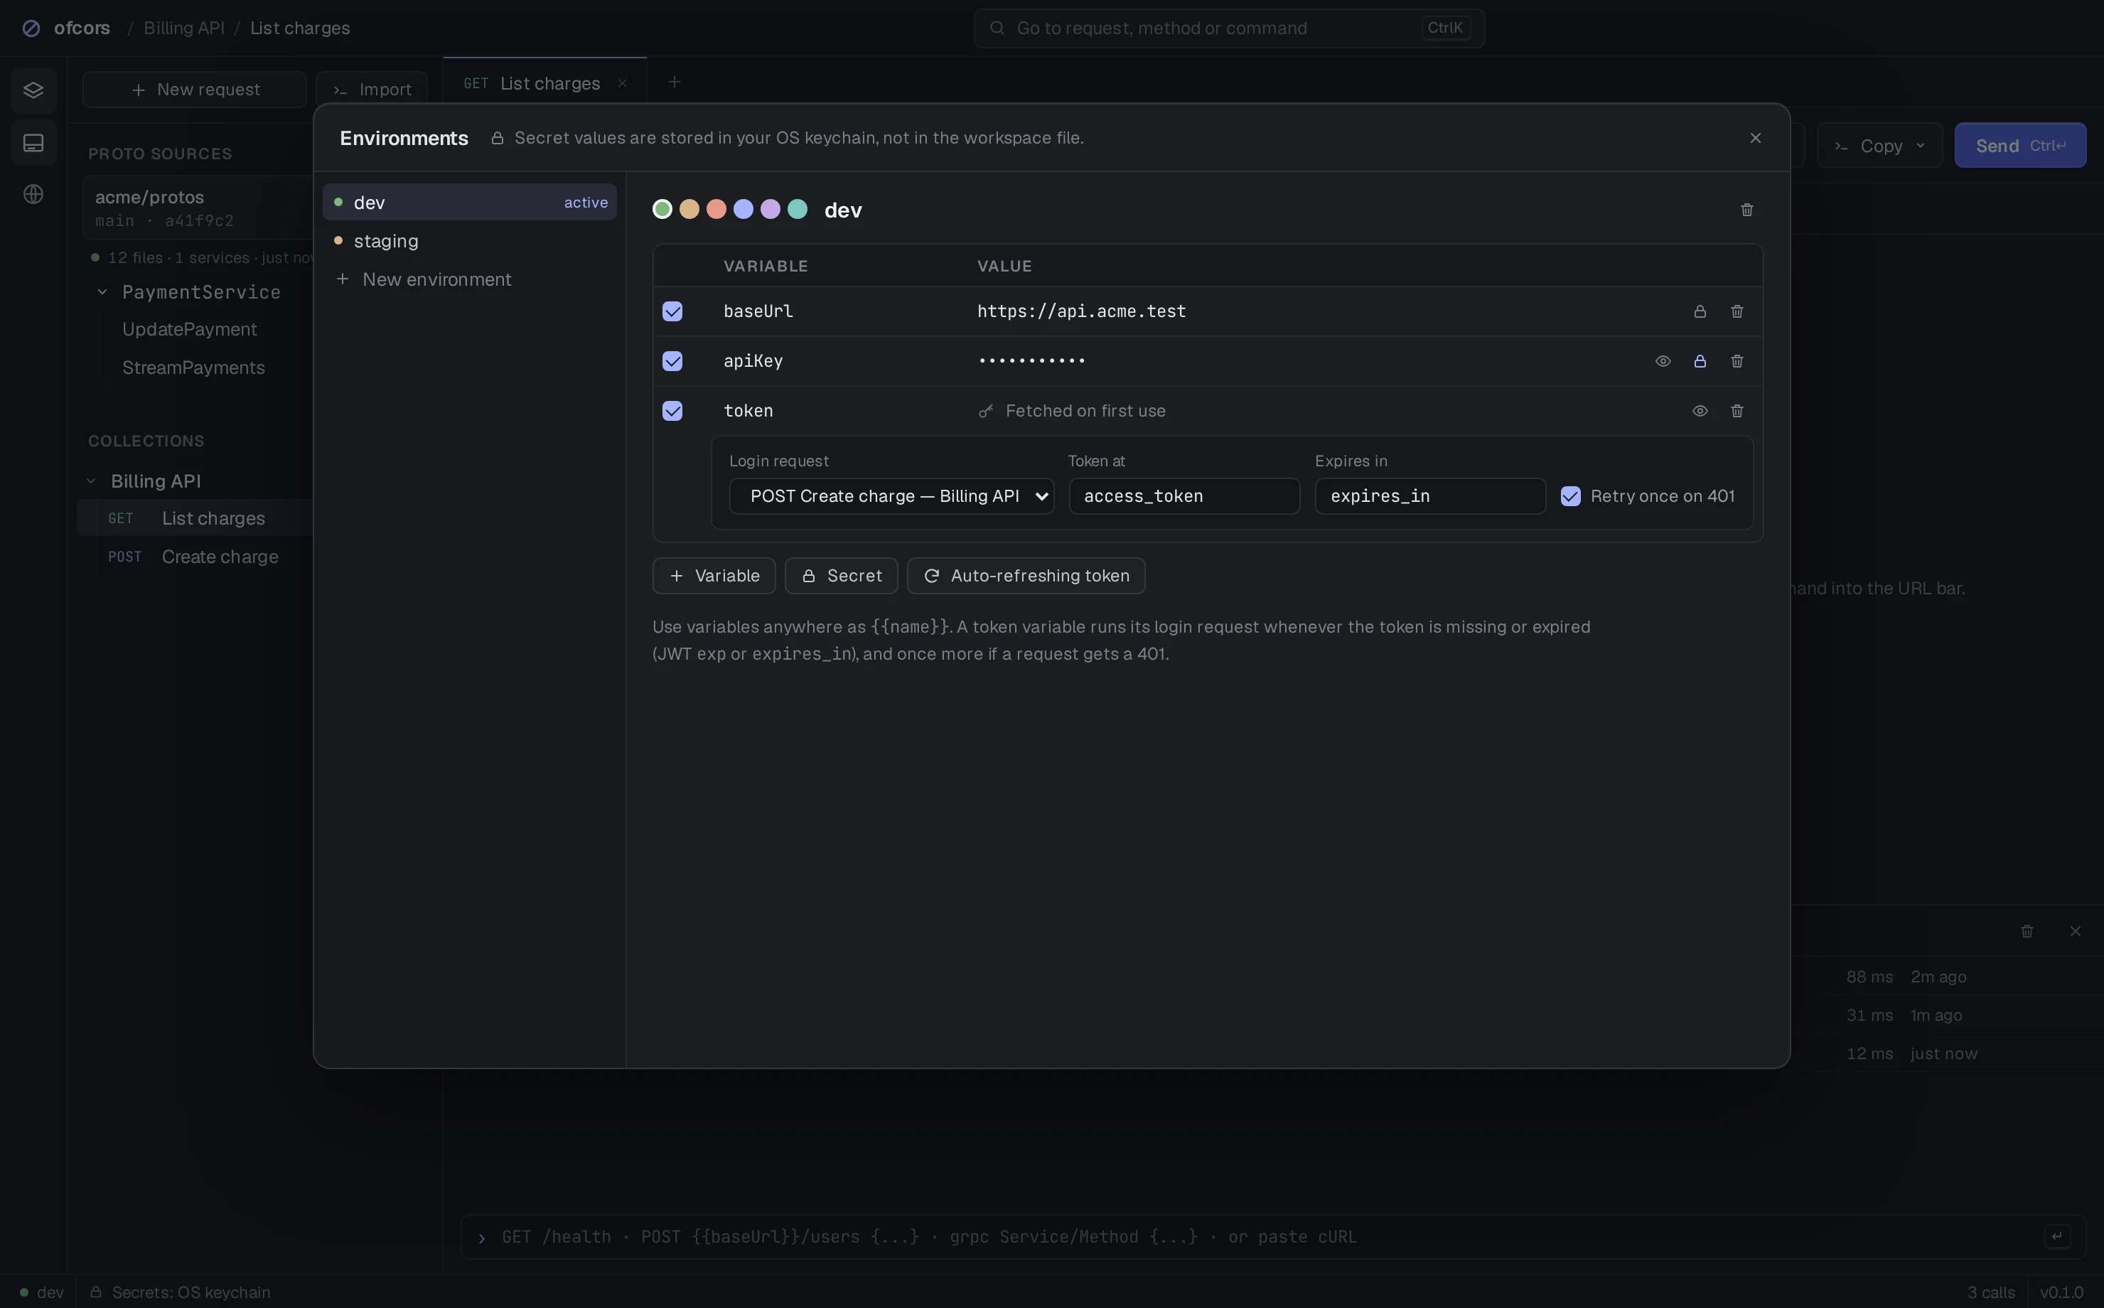Add a new Variable
This screenshot has width=2104, height=1308.
[714, 576]
